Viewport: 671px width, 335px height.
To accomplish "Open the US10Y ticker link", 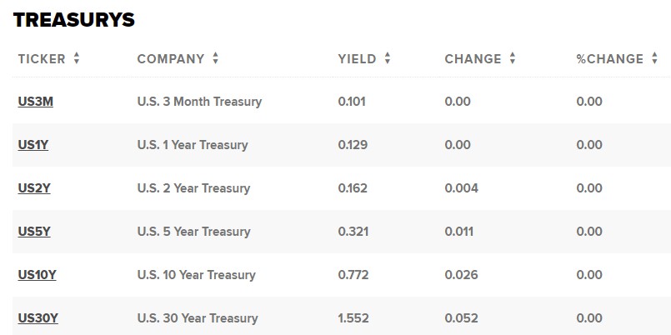I will click(x=37, y=275).
